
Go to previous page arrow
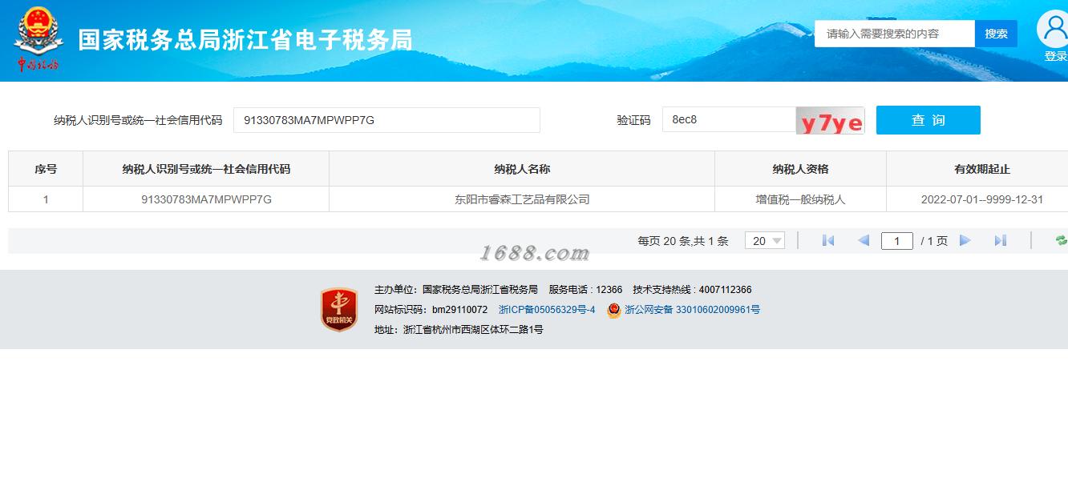864,240
